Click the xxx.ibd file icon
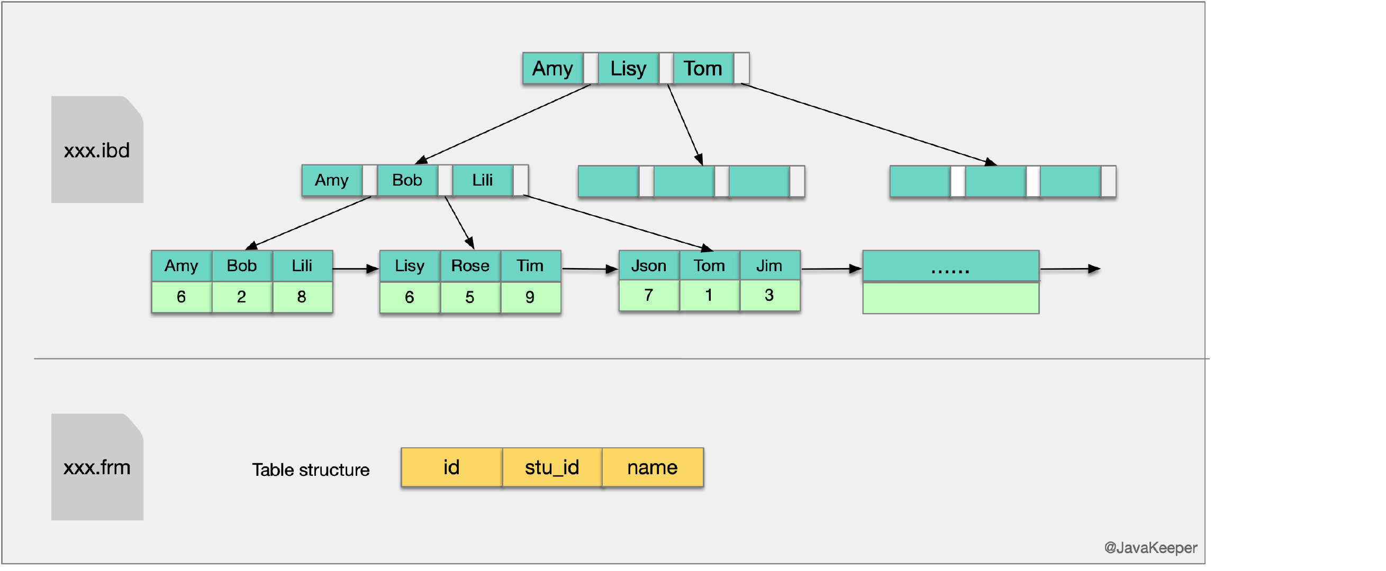Viewport: 1386px width, 571px height. [97, 150]
